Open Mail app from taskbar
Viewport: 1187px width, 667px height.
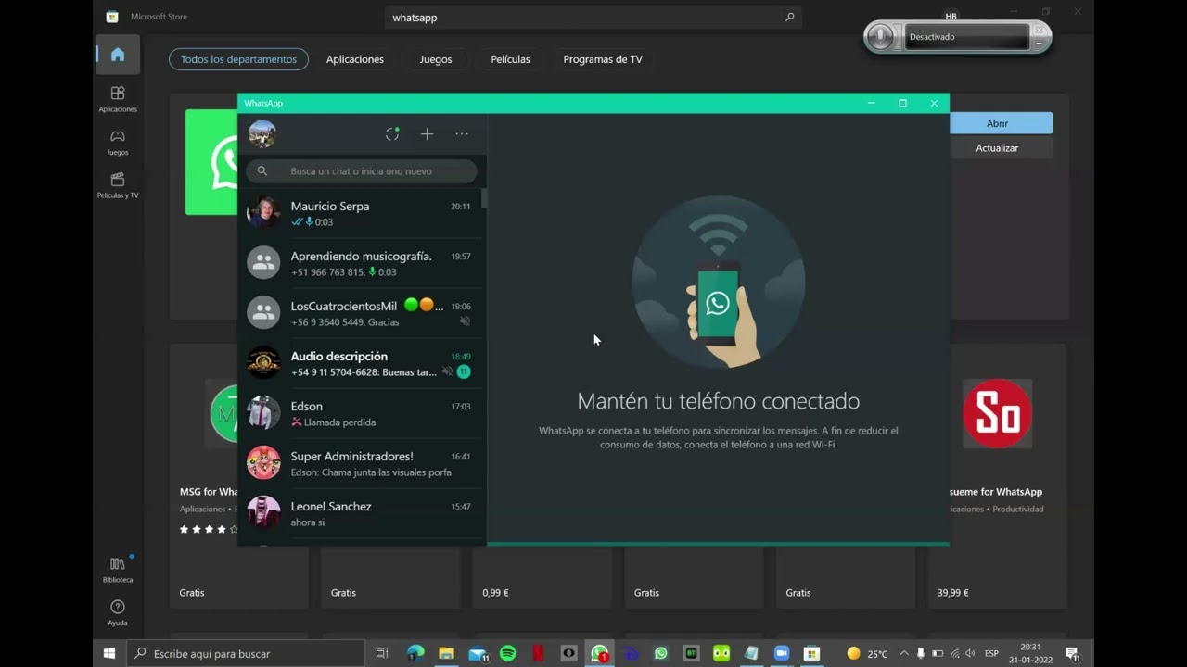pyautogui.click(x=478, y=653)
